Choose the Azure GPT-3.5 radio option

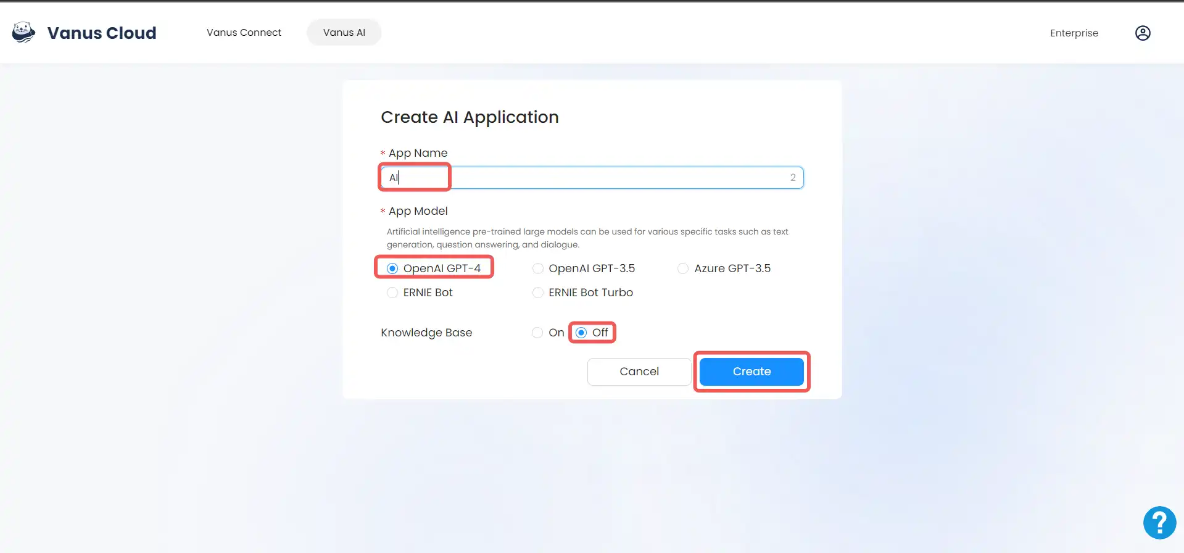[x=683, y=268]
